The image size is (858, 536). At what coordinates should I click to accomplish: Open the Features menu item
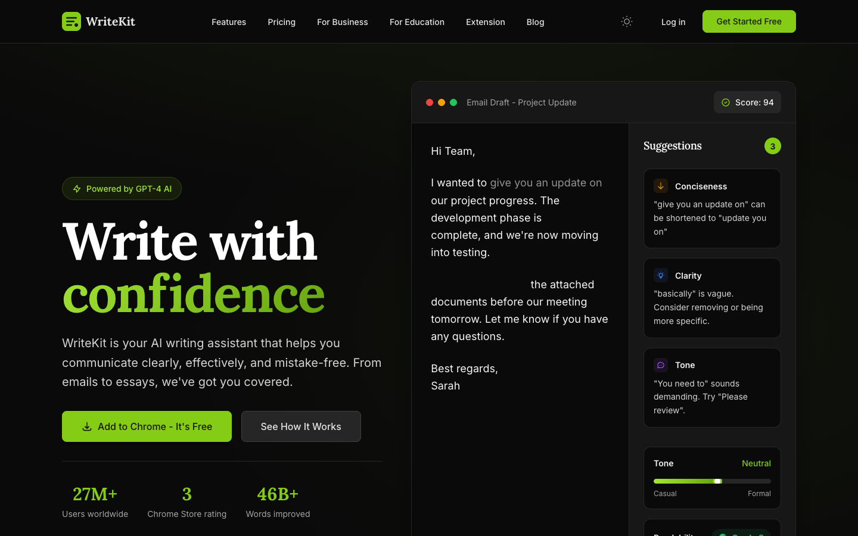(229, 22)
